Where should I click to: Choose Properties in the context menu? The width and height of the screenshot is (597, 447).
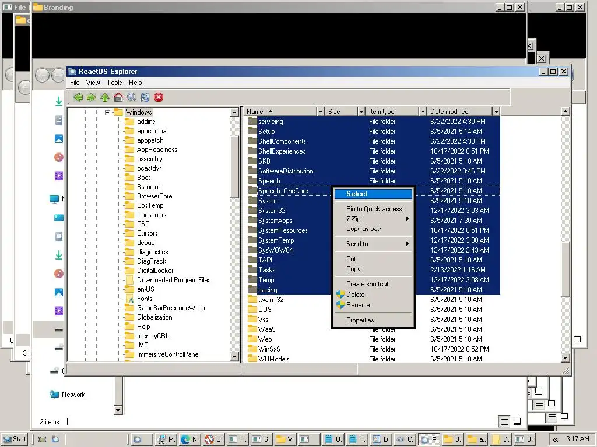point(373,320)
